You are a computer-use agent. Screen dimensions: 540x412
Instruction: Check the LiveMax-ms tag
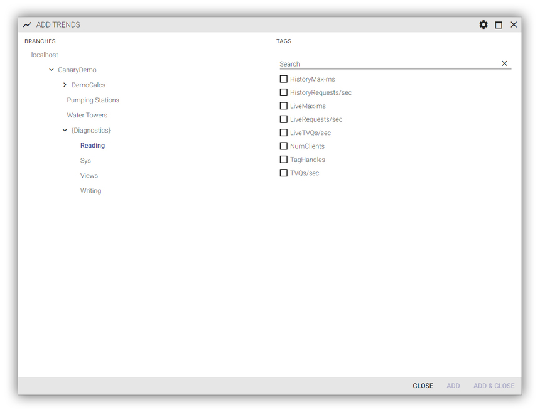(283, 106)
